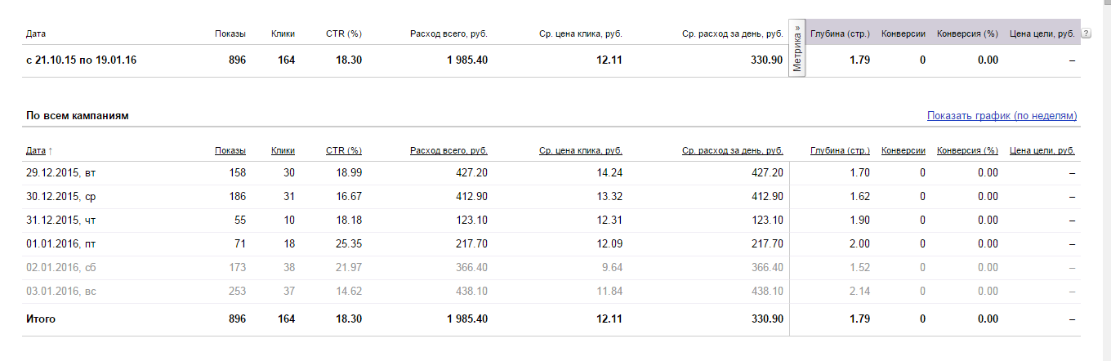
Task: Sort table by Дата column
Action: (x=36, y=150)
